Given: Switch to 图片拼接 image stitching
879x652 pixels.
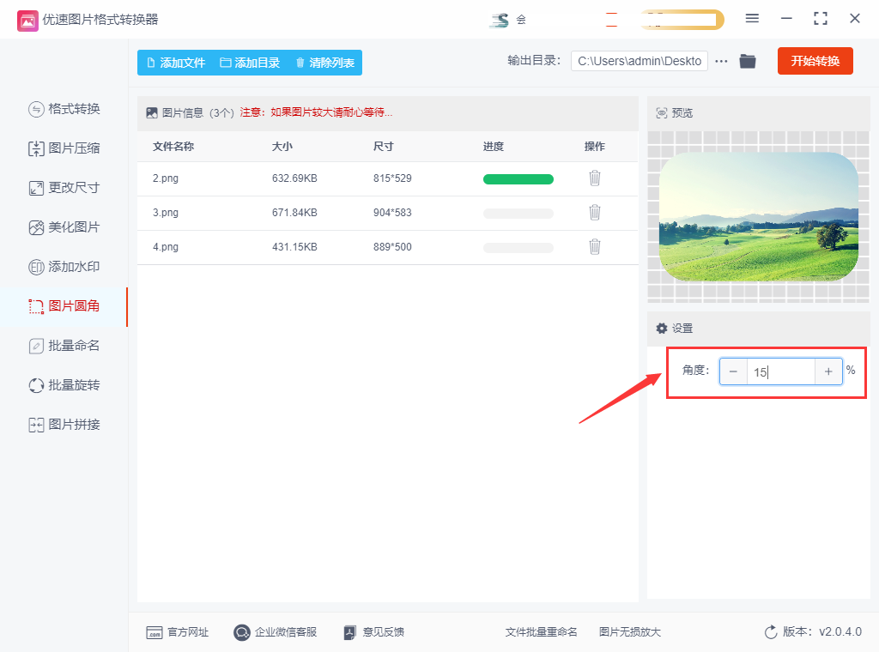Looking at the screenshot, I should 64,425.
